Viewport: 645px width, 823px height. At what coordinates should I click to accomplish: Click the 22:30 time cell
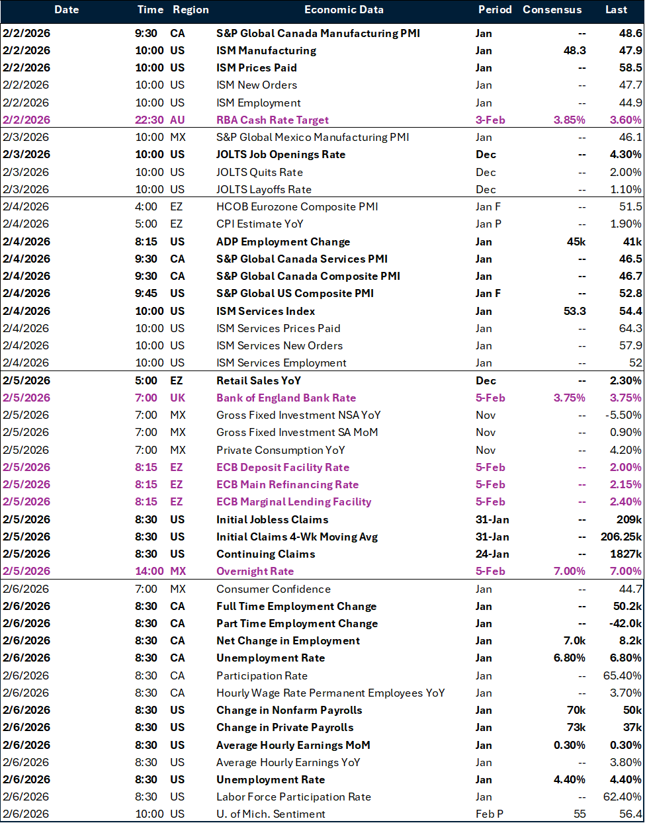(x=150, y=120)
